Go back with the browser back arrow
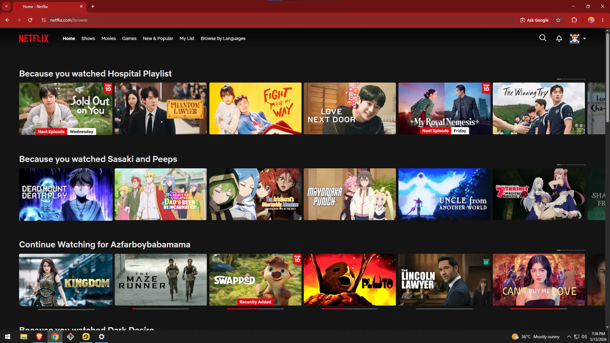Image resolution: width=610 pixels, height=343 pixels. tap(7, 20)
